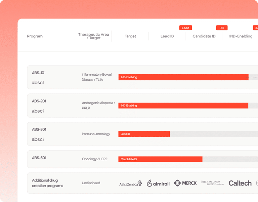
Task: Click the red Lead milestone badge
Action: pyautogui.click(x=185, y=28)
